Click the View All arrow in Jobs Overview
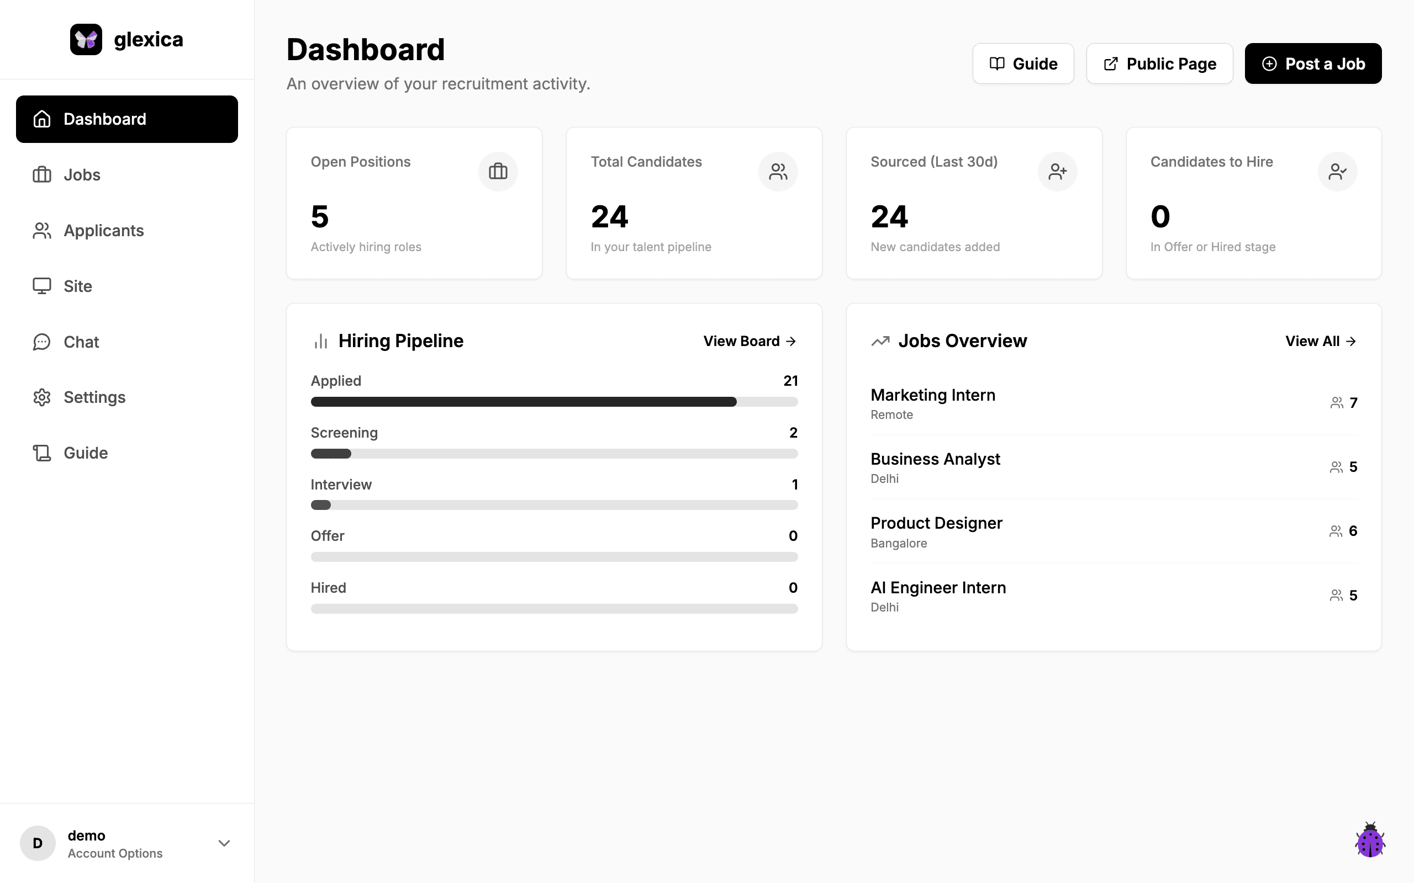The height and width of the screenshot is (883, 1414). (x=1352, y=341)
